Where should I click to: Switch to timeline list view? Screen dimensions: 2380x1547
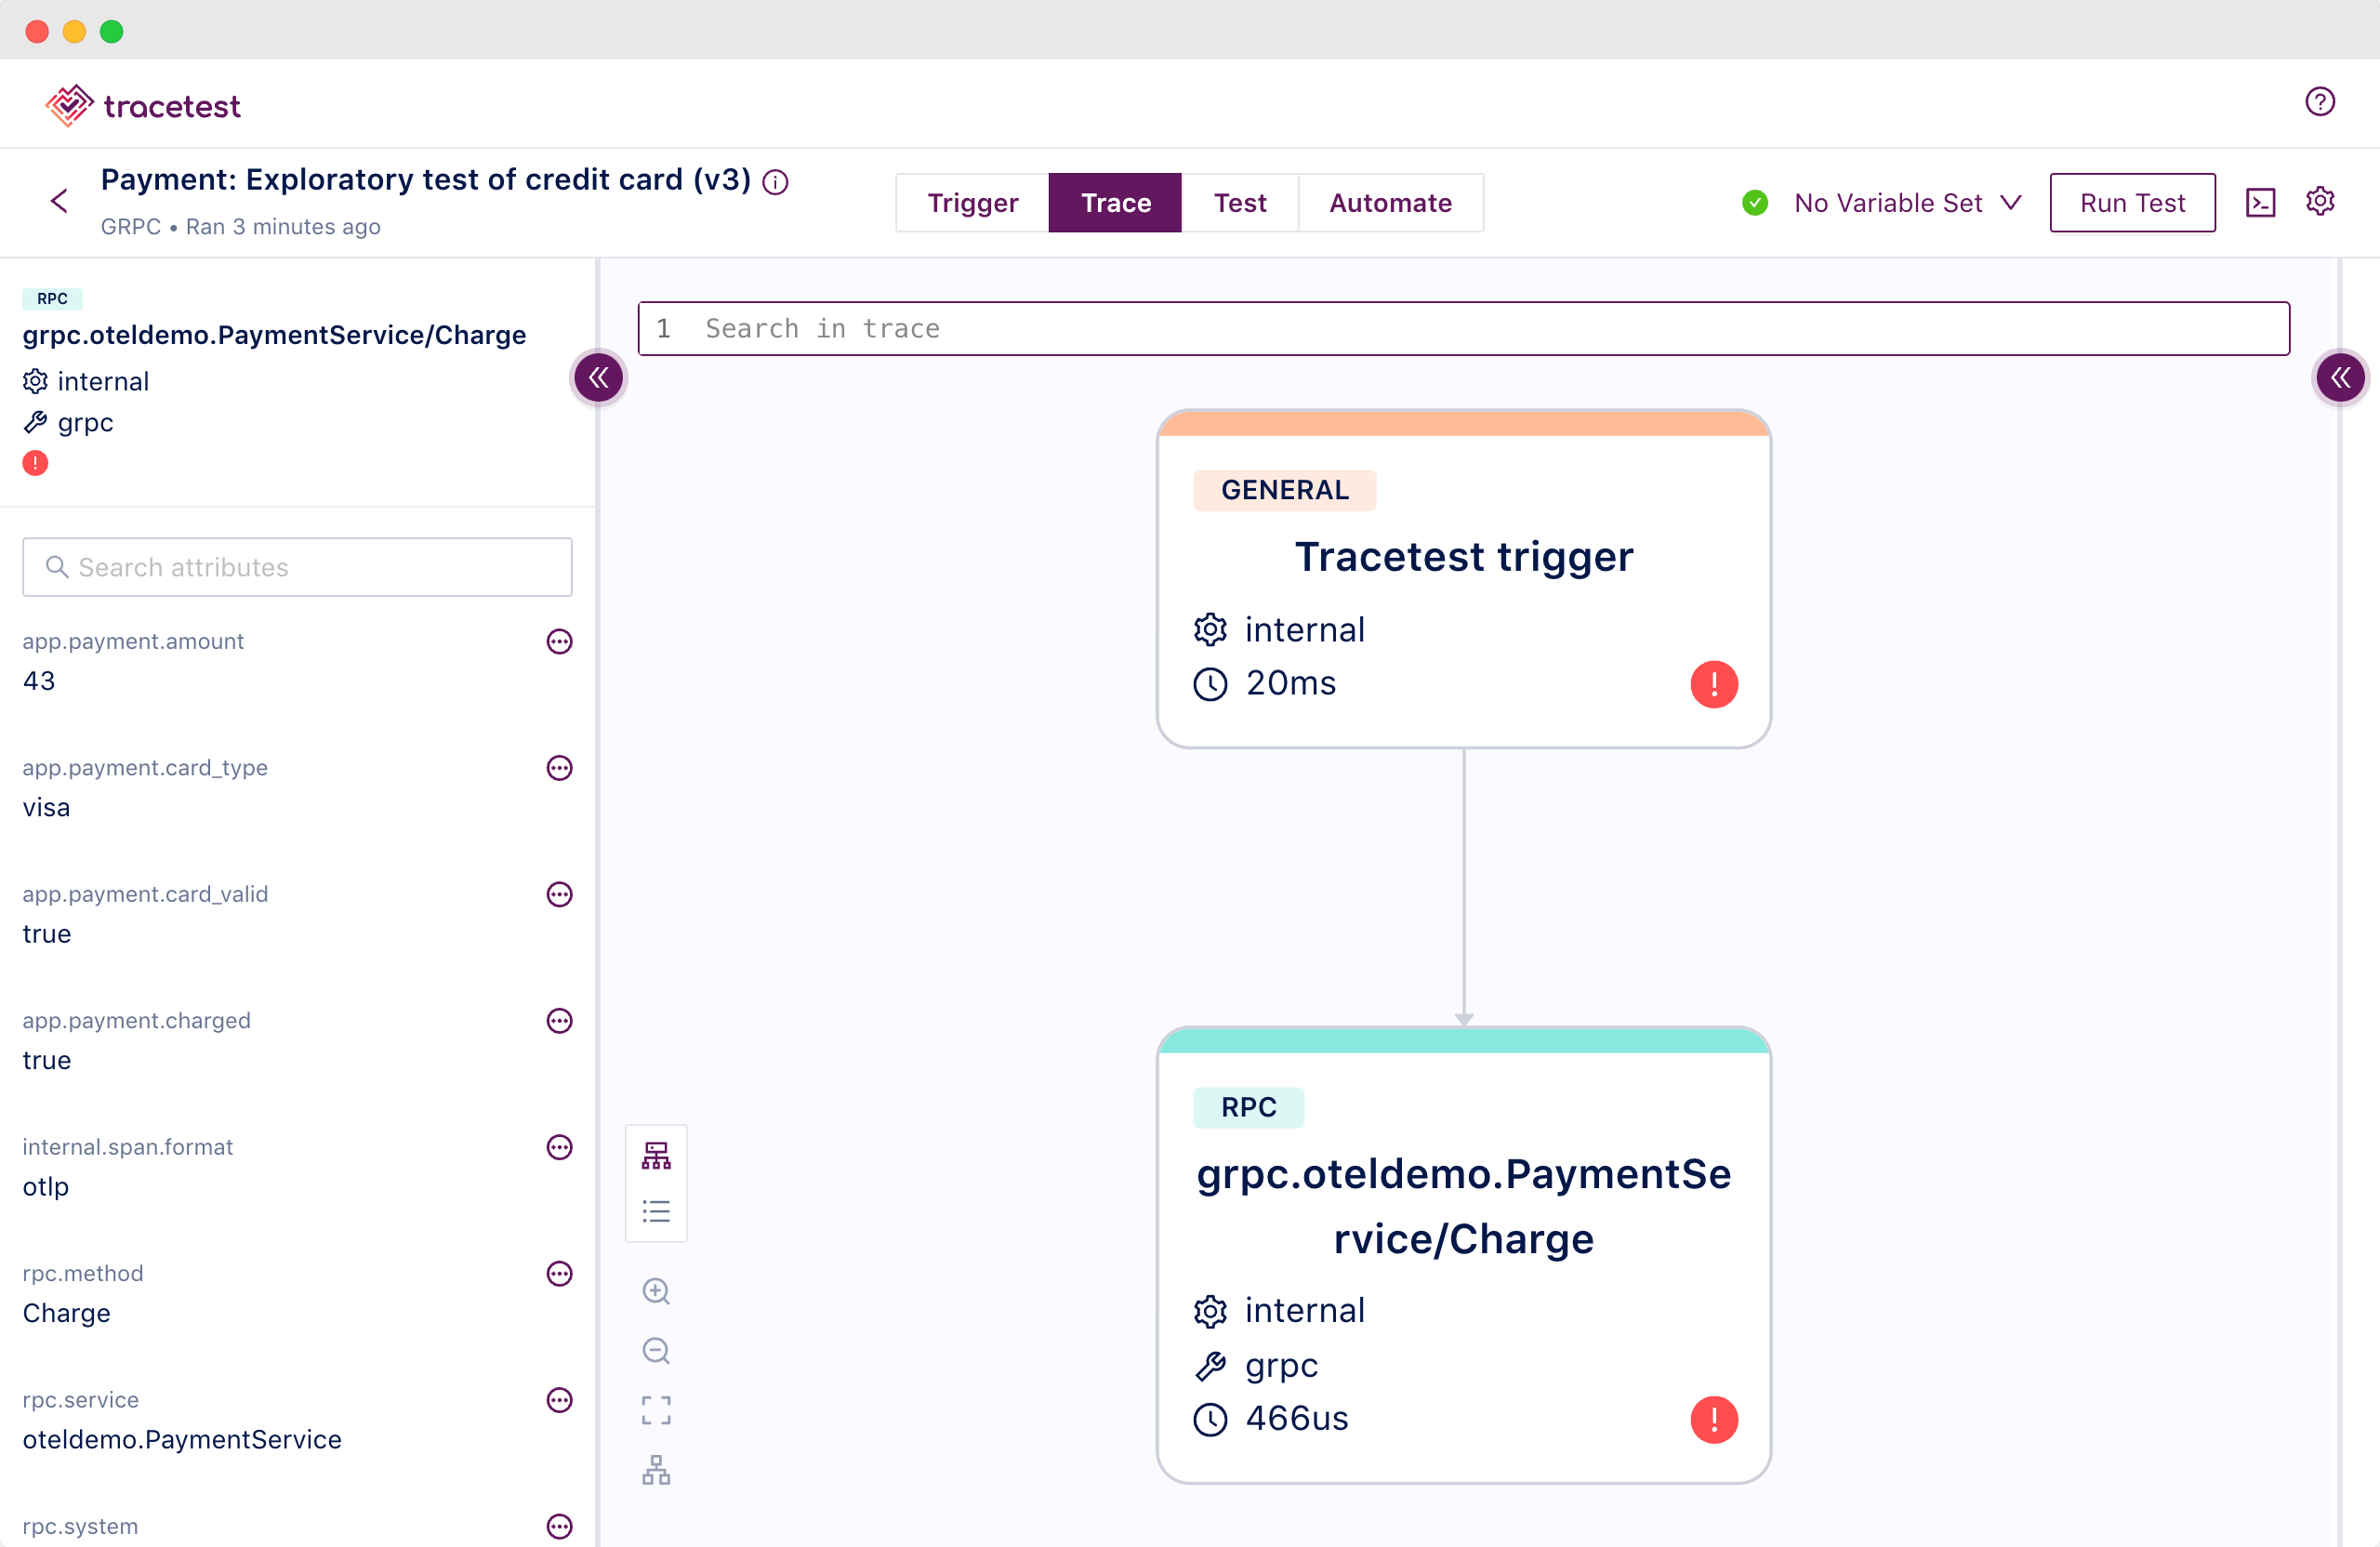656,1211
